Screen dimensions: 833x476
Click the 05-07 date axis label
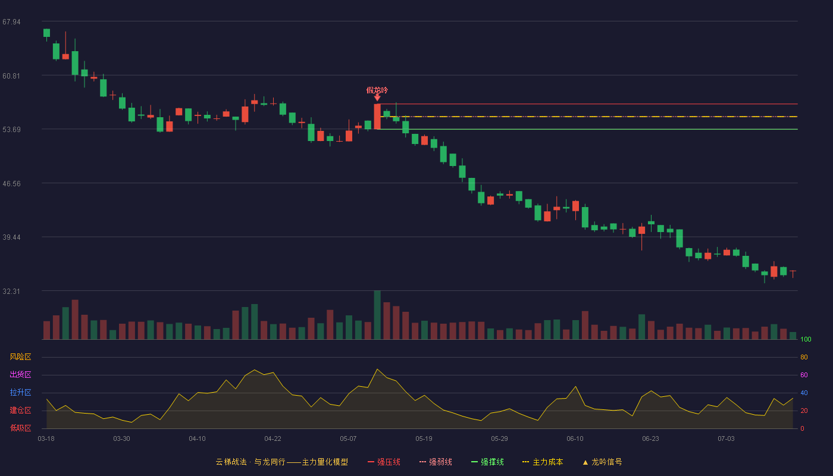348,439
